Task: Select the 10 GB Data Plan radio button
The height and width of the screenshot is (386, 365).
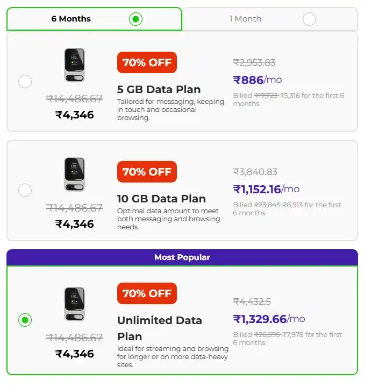Action: [x=25, y=190]
